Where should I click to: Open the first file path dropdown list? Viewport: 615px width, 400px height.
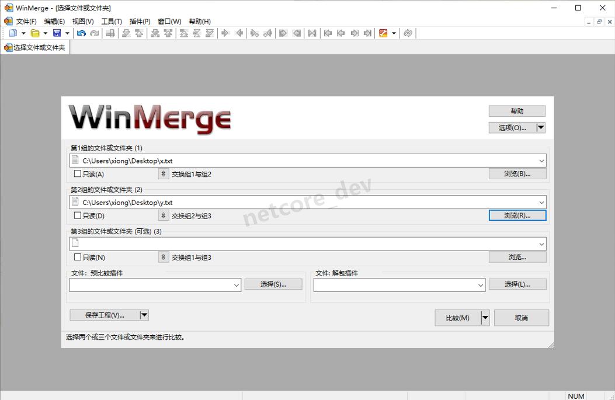[541, 160]
